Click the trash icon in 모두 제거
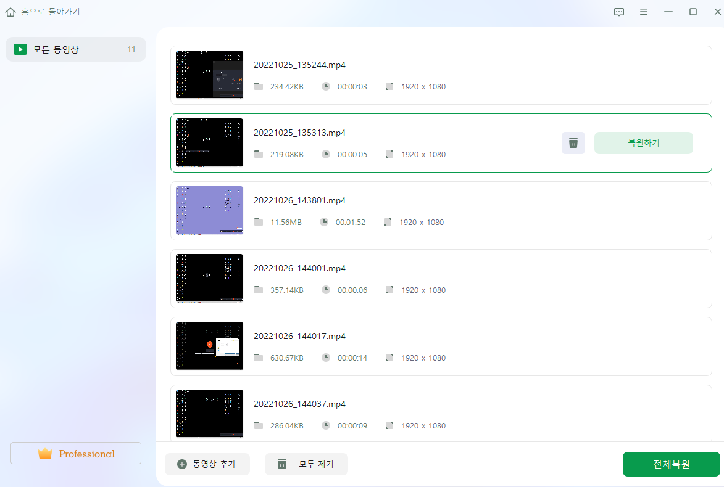724x487 pixels. click(x=281, y=464)
